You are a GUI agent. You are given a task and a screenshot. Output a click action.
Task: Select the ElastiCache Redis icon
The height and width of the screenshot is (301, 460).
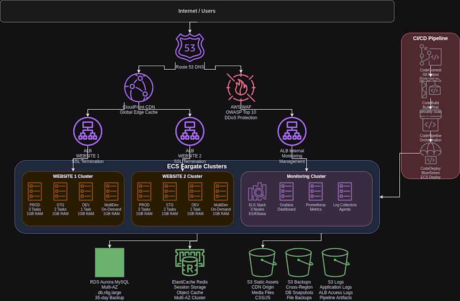point(190,262)
